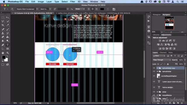Toggle the pixel layers filter
The height and width of the screenshot is (105, 187).
click(168, 56)
